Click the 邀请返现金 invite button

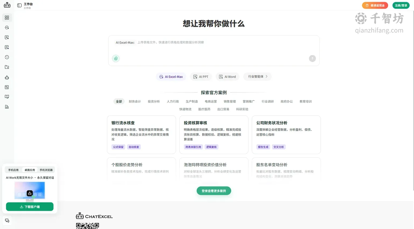pos(375,5)
